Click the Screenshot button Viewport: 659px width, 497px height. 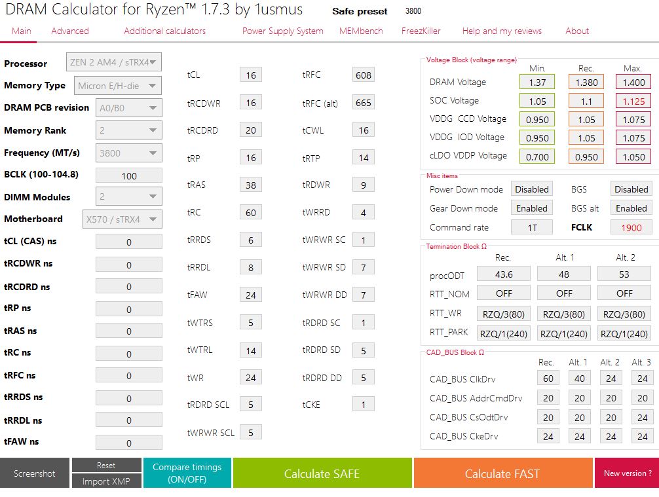35,473
